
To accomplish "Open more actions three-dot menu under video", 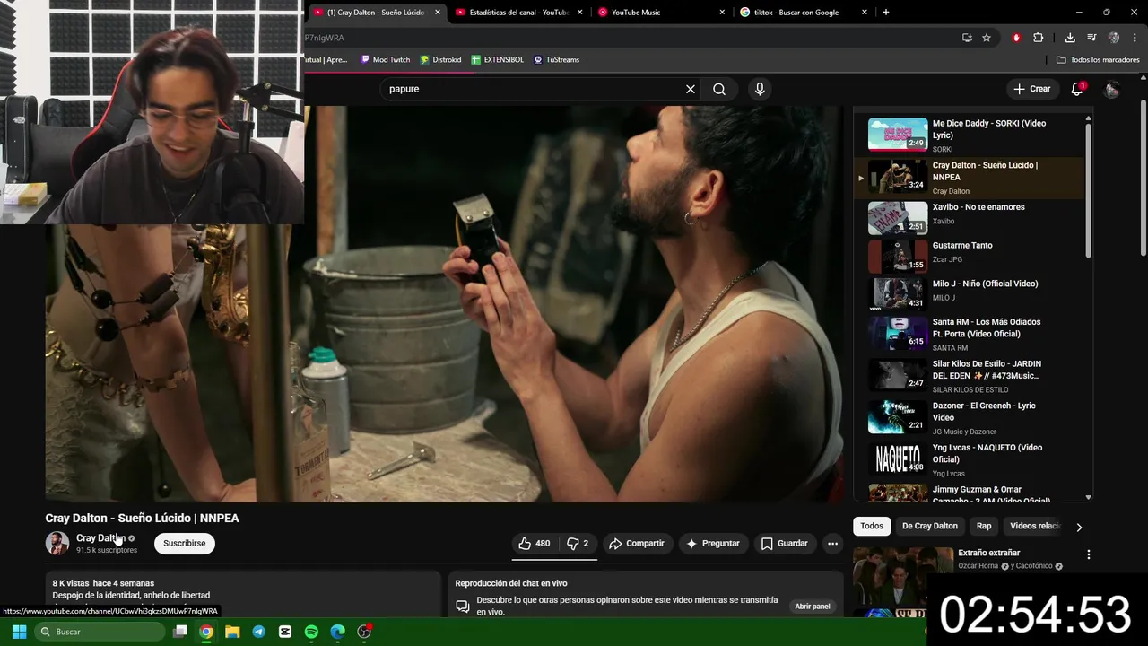I will tap(832, 543).
